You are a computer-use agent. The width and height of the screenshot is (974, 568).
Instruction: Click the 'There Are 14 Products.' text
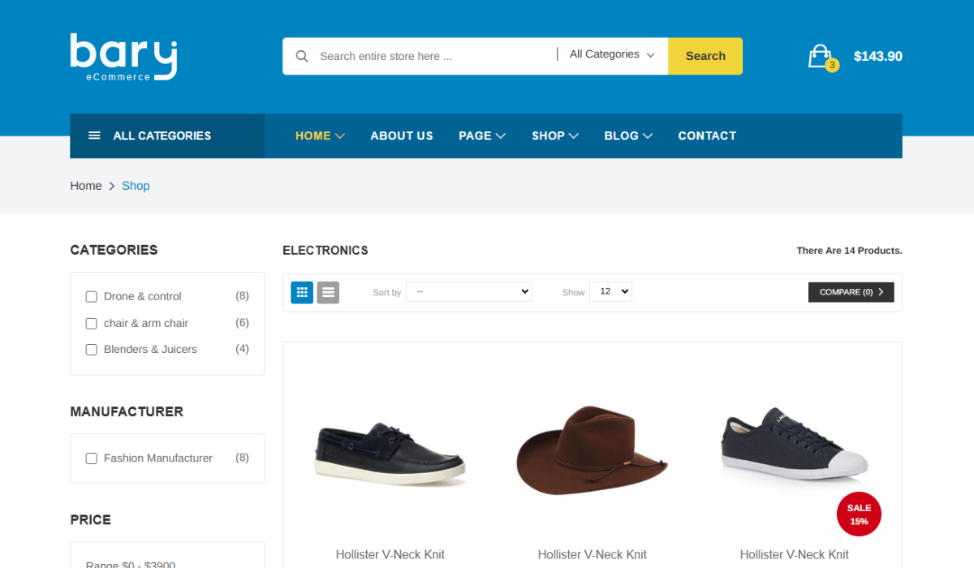tap(849, 251)
